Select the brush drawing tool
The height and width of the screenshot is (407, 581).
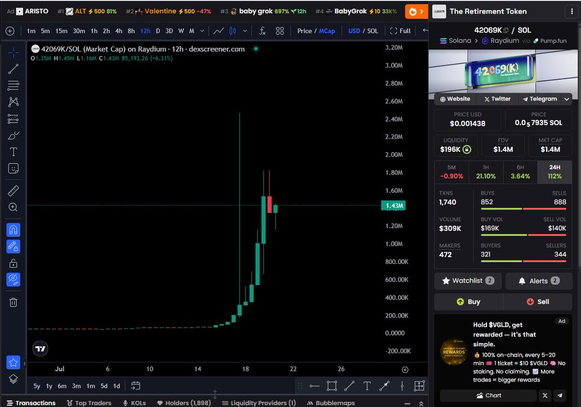[x=14, y=135]
